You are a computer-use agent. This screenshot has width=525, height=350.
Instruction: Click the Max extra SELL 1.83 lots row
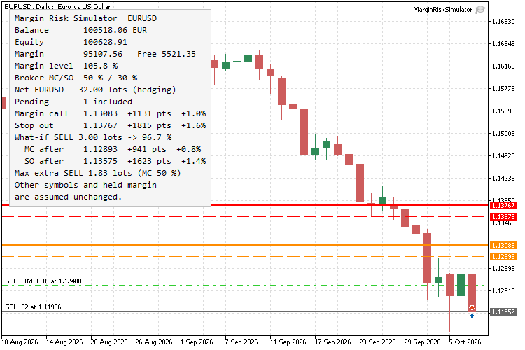tap(98, 173)
